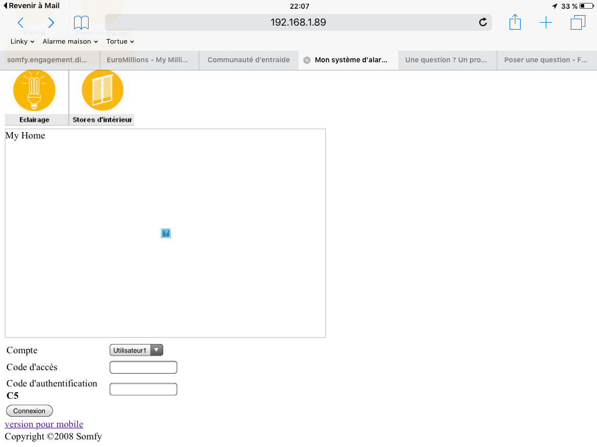Focus the Code d'accès input field
Screen dimensions: 597x447
point(143,367)
